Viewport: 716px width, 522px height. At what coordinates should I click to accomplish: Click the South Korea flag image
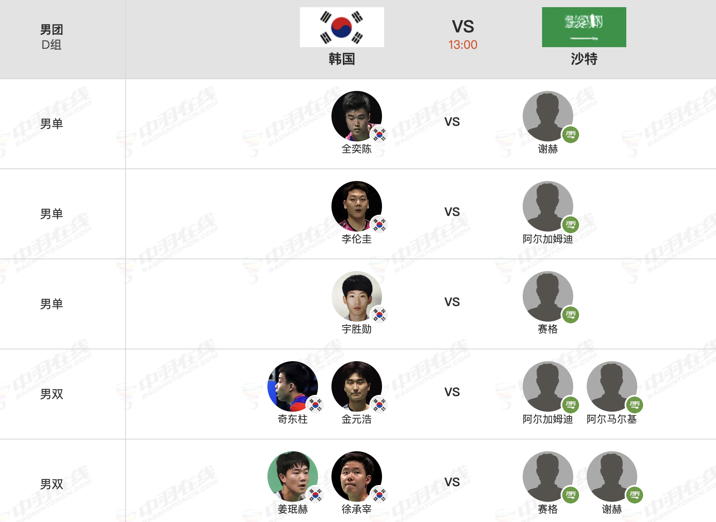pyautogui.click(x=342, y=27)
